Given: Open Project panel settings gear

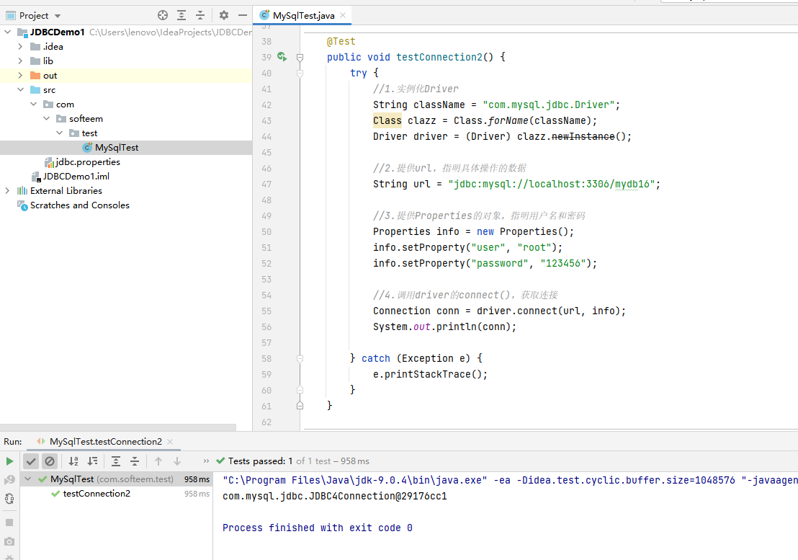Looking at the screenshot, I should [224, 15].
